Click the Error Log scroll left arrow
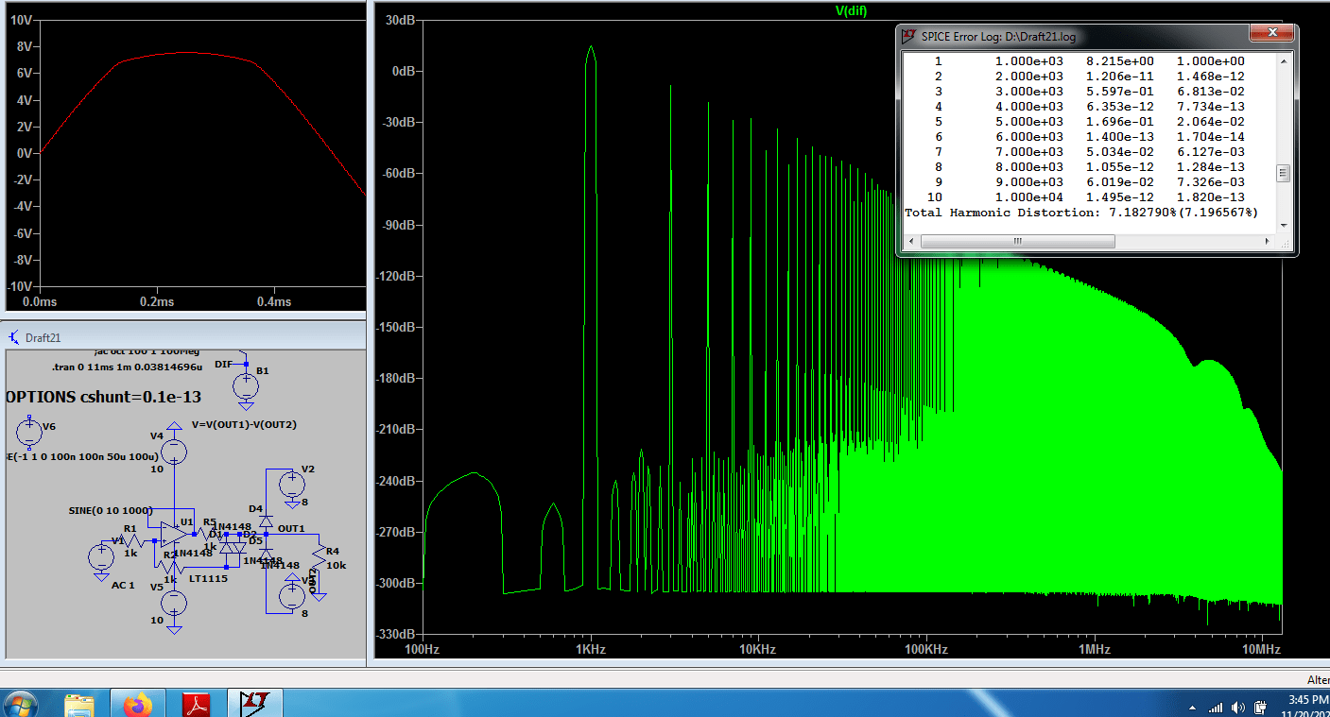1330x717 pixels. click(x=912, y=241)
